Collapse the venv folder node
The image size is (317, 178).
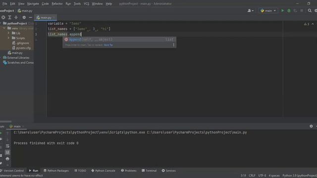click(x=4, y=28)
